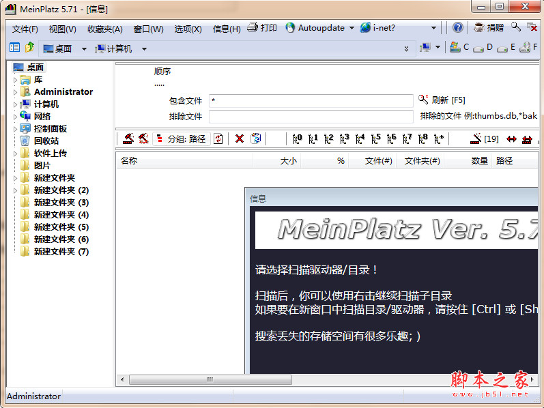Image resolution: width=544 pixels, height=408 pixels.
Task: Click the 包含文件 input field
Action: [x=311, y=100]
